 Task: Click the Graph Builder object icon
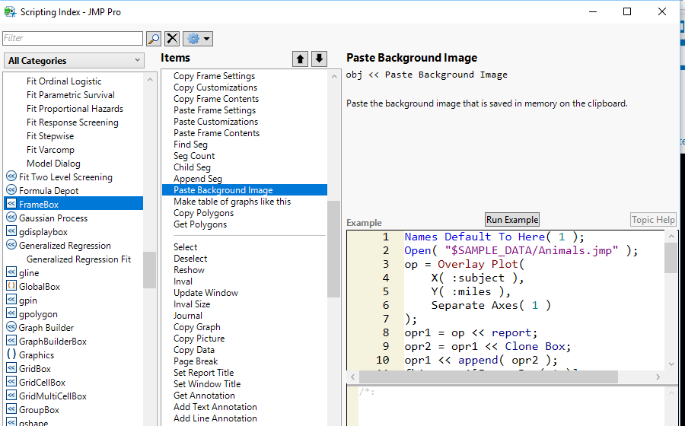11,328
